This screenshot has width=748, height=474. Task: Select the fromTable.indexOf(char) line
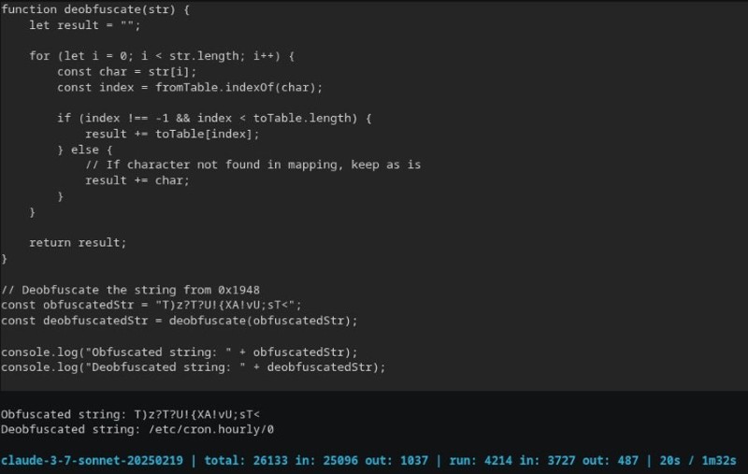click(189, 87)
